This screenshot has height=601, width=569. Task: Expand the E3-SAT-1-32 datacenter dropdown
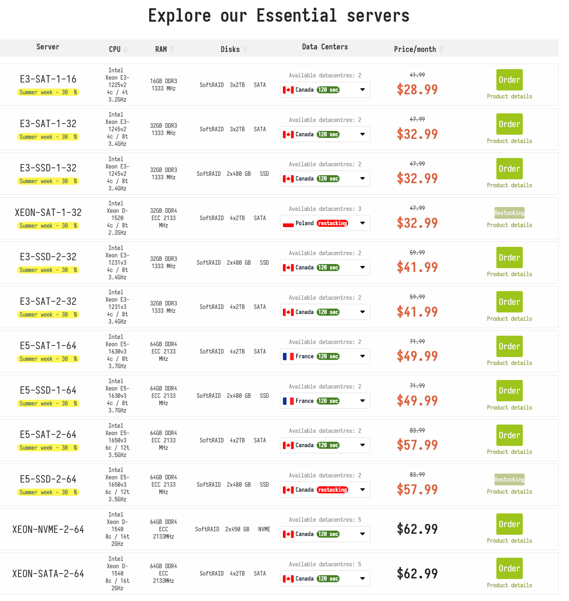[362, 134]
